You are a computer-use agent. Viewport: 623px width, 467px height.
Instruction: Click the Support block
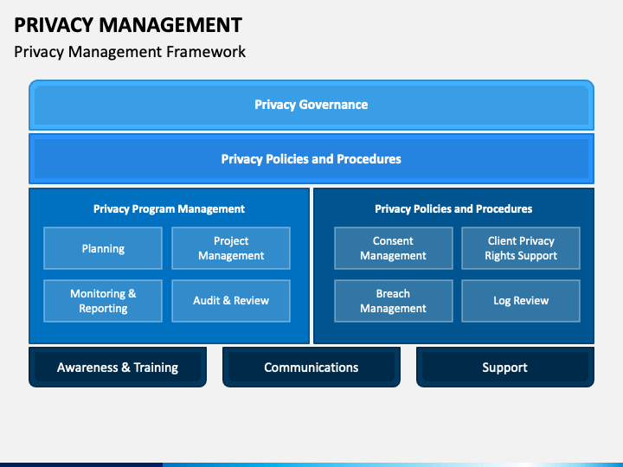[x=505, y=367]
